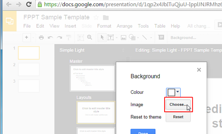Open the Format menu
This screenshot has height=134, width=222.
pos(104,26)
